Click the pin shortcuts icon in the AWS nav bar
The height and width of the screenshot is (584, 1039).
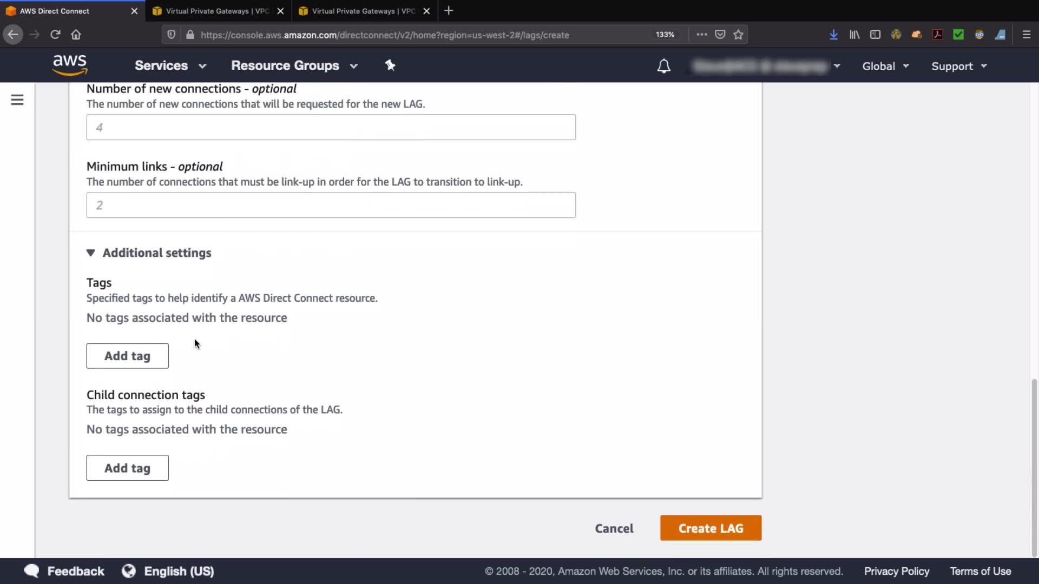[390, 65]
